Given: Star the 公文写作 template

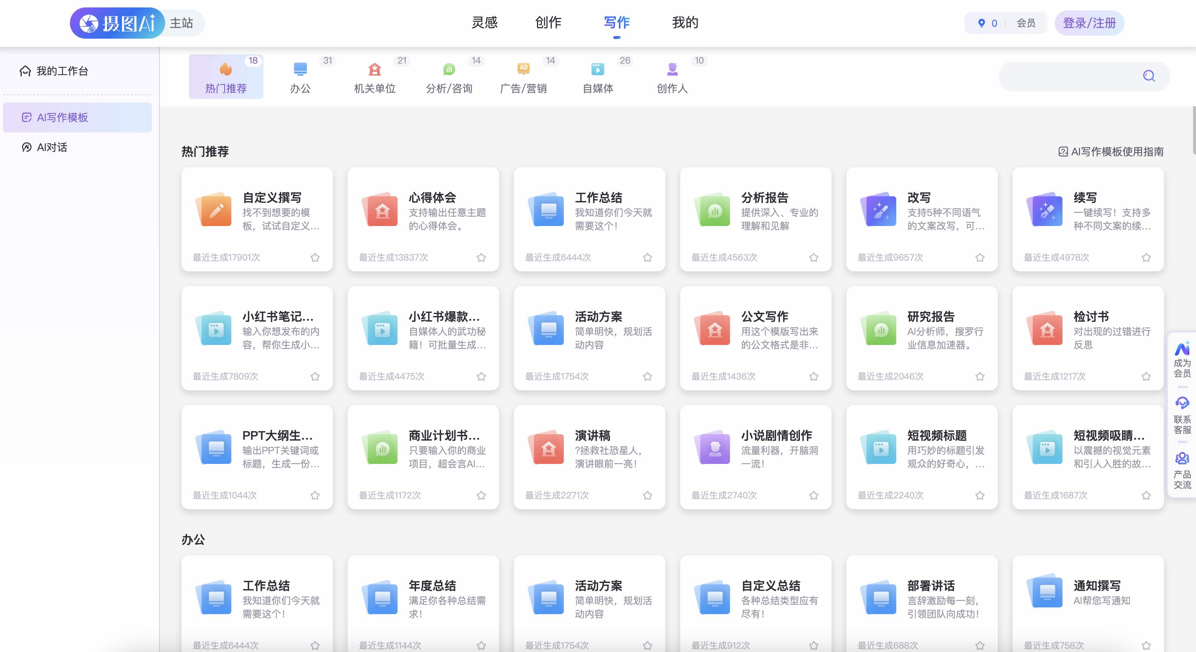Looking at the screenshot, I should 813,376.
